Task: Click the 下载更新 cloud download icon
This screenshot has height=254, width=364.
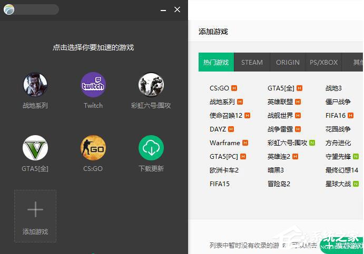Action: 151,148
